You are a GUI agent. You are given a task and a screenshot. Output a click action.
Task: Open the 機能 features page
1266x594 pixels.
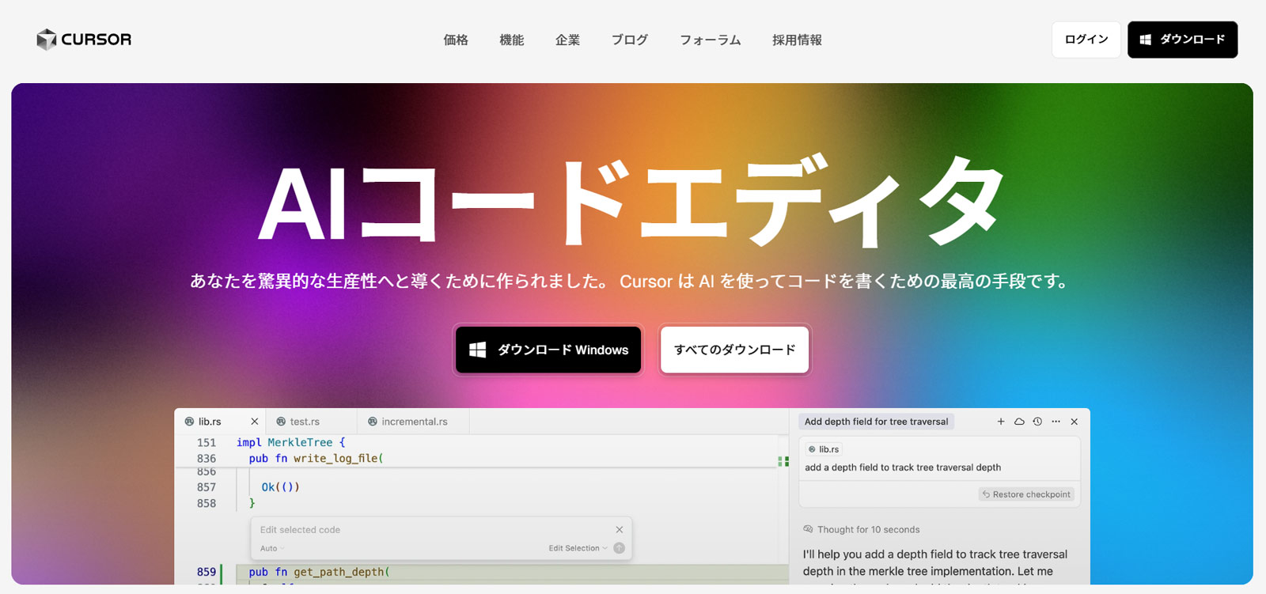pos(512,40)
